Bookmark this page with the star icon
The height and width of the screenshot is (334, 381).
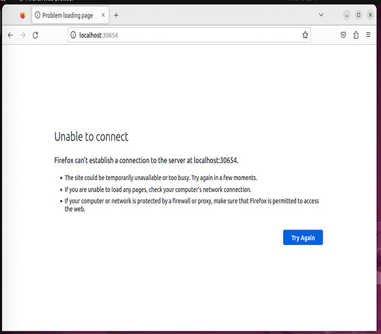[x=305, y=35]
